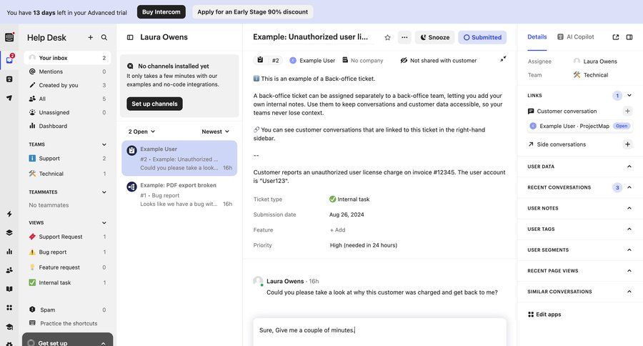Viewport: 643px width, 346px height.
Task: Open the 2 Open filter dropdown
Action: (141, 132)
